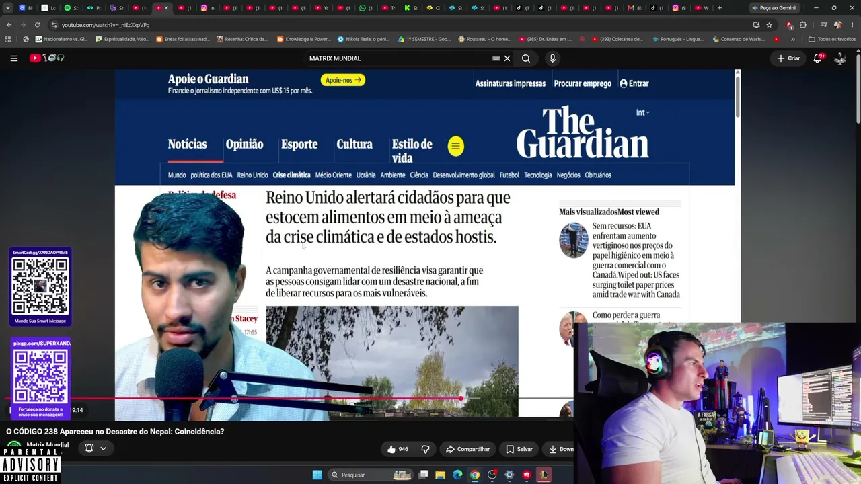Viewport: 861px width, 484px height.
Task: Clear the YouTube search text
Action: point(507,58)
